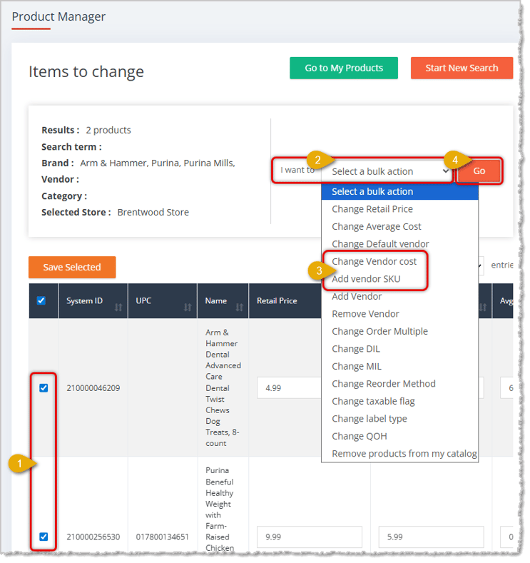The image size is (530, 563).
Task: Click the orange Go button
Action: coord(479,171)
